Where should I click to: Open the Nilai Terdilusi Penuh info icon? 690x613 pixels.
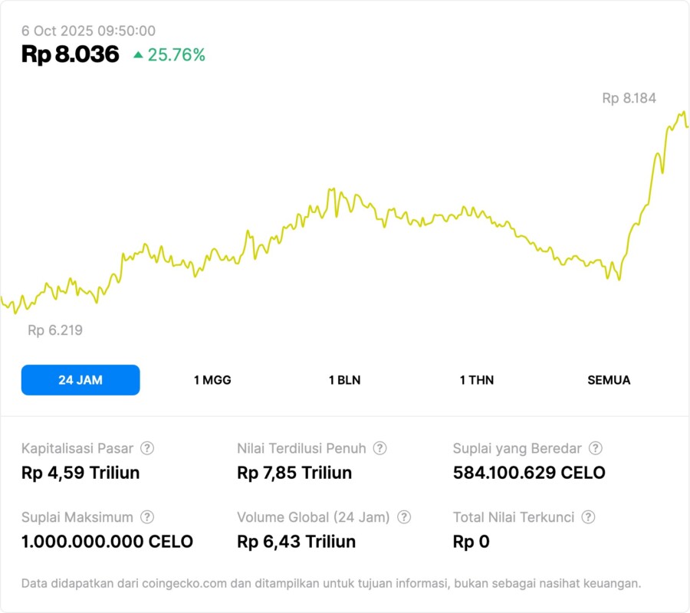(x=379, y=448)
